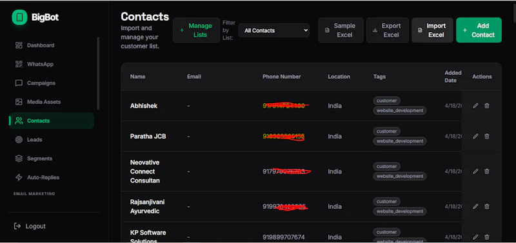Open the Segments section
516x243 pixels.
[52, 159]
